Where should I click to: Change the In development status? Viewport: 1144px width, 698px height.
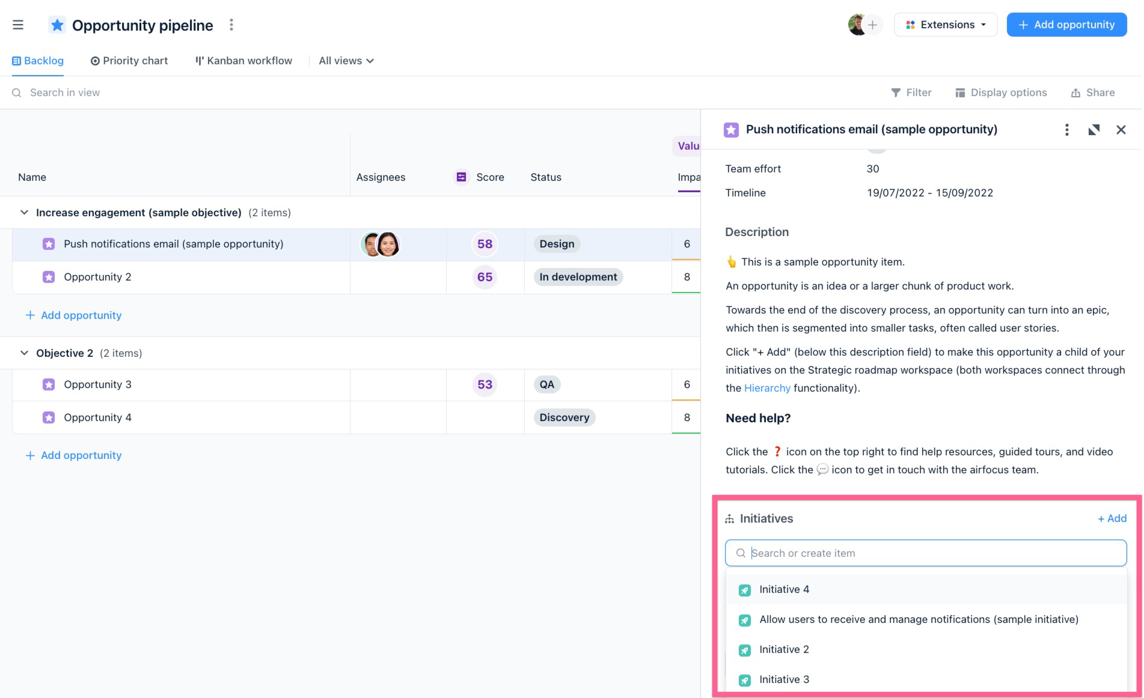[578, 277]
